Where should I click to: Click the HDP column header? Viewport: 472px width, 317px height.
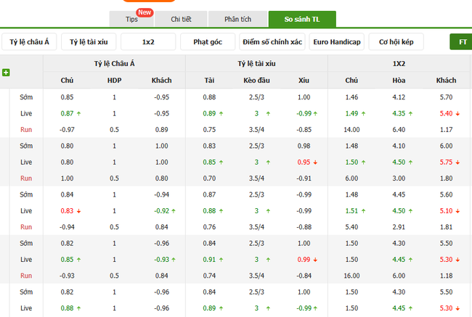(114, 81)
